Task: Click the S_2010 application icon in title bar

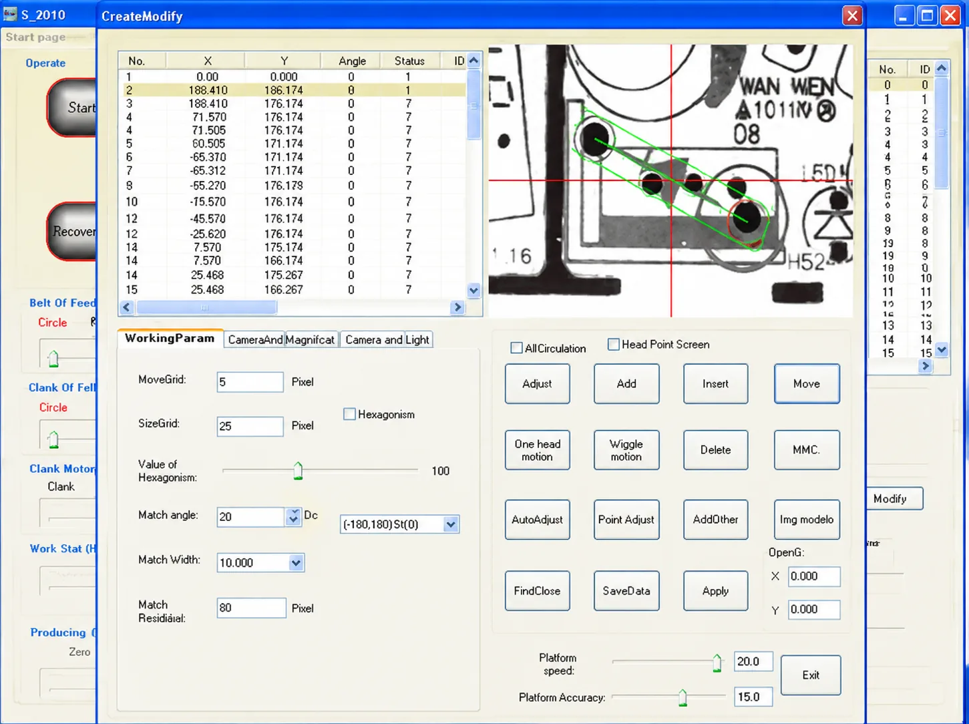Action: [9, 14]
